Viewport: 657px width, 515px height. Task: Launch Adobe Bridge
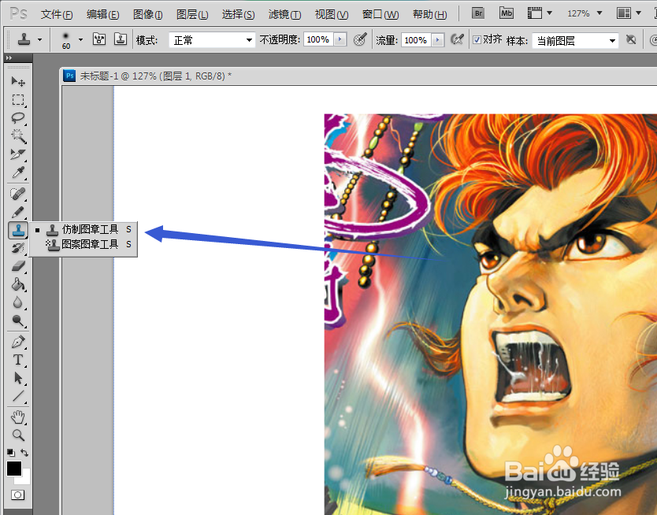478,13
